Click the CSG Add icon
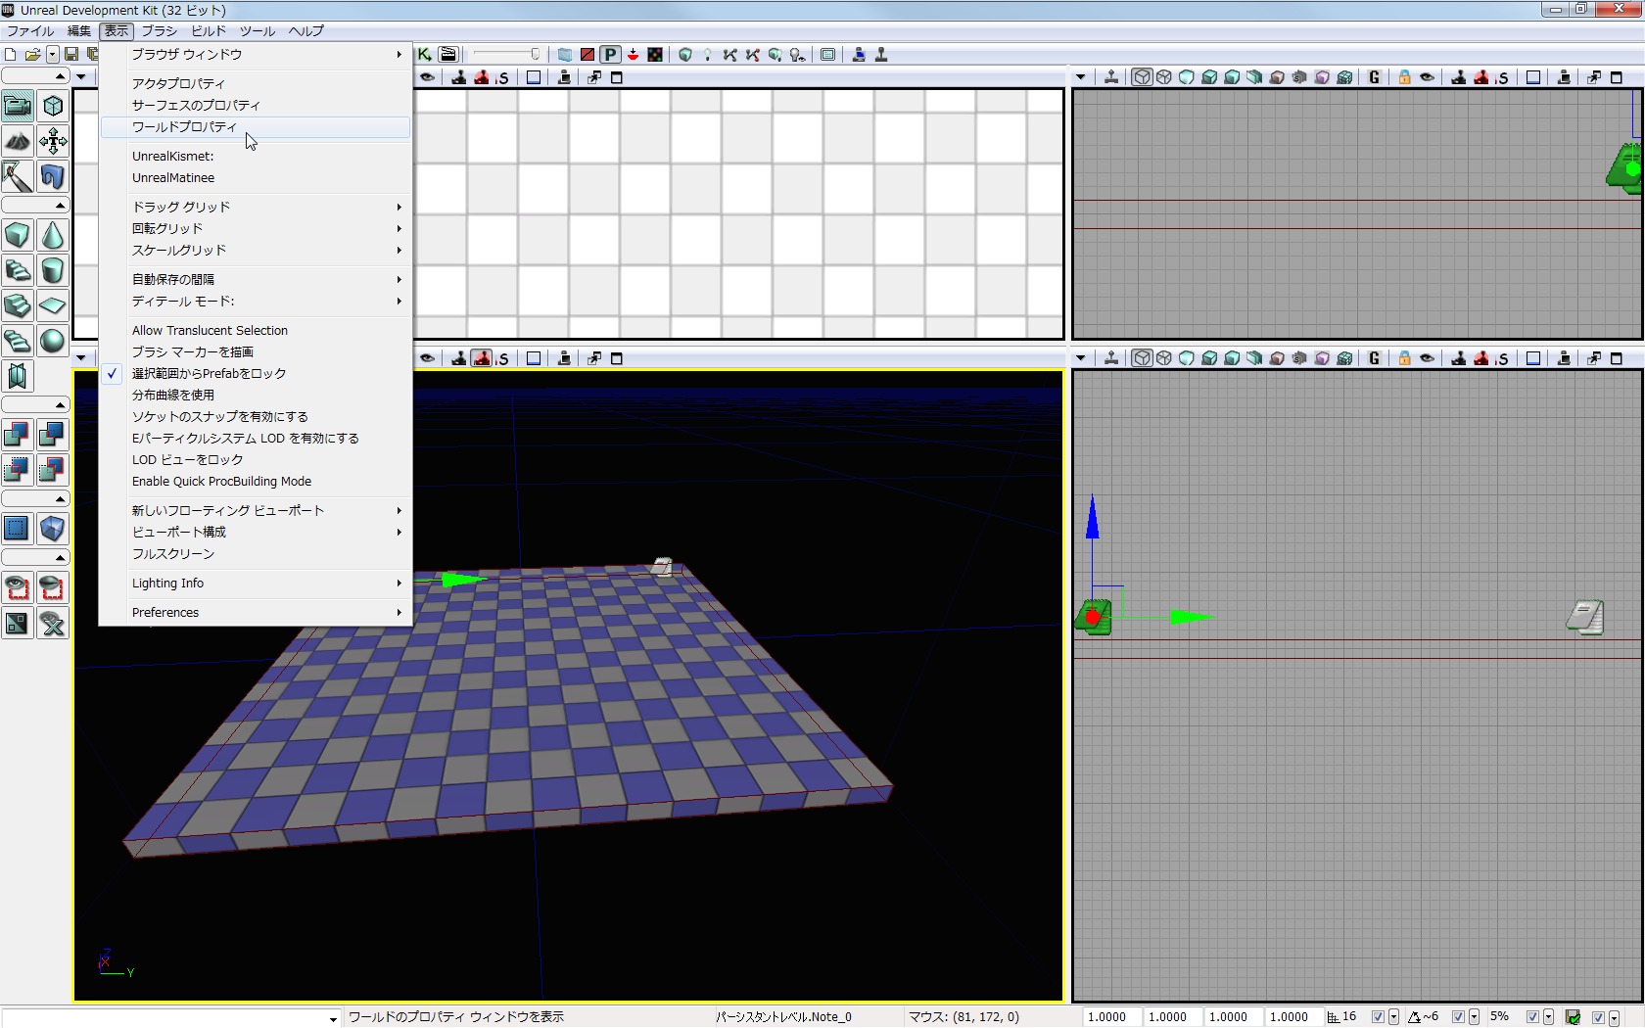 [x=18, y=435]
